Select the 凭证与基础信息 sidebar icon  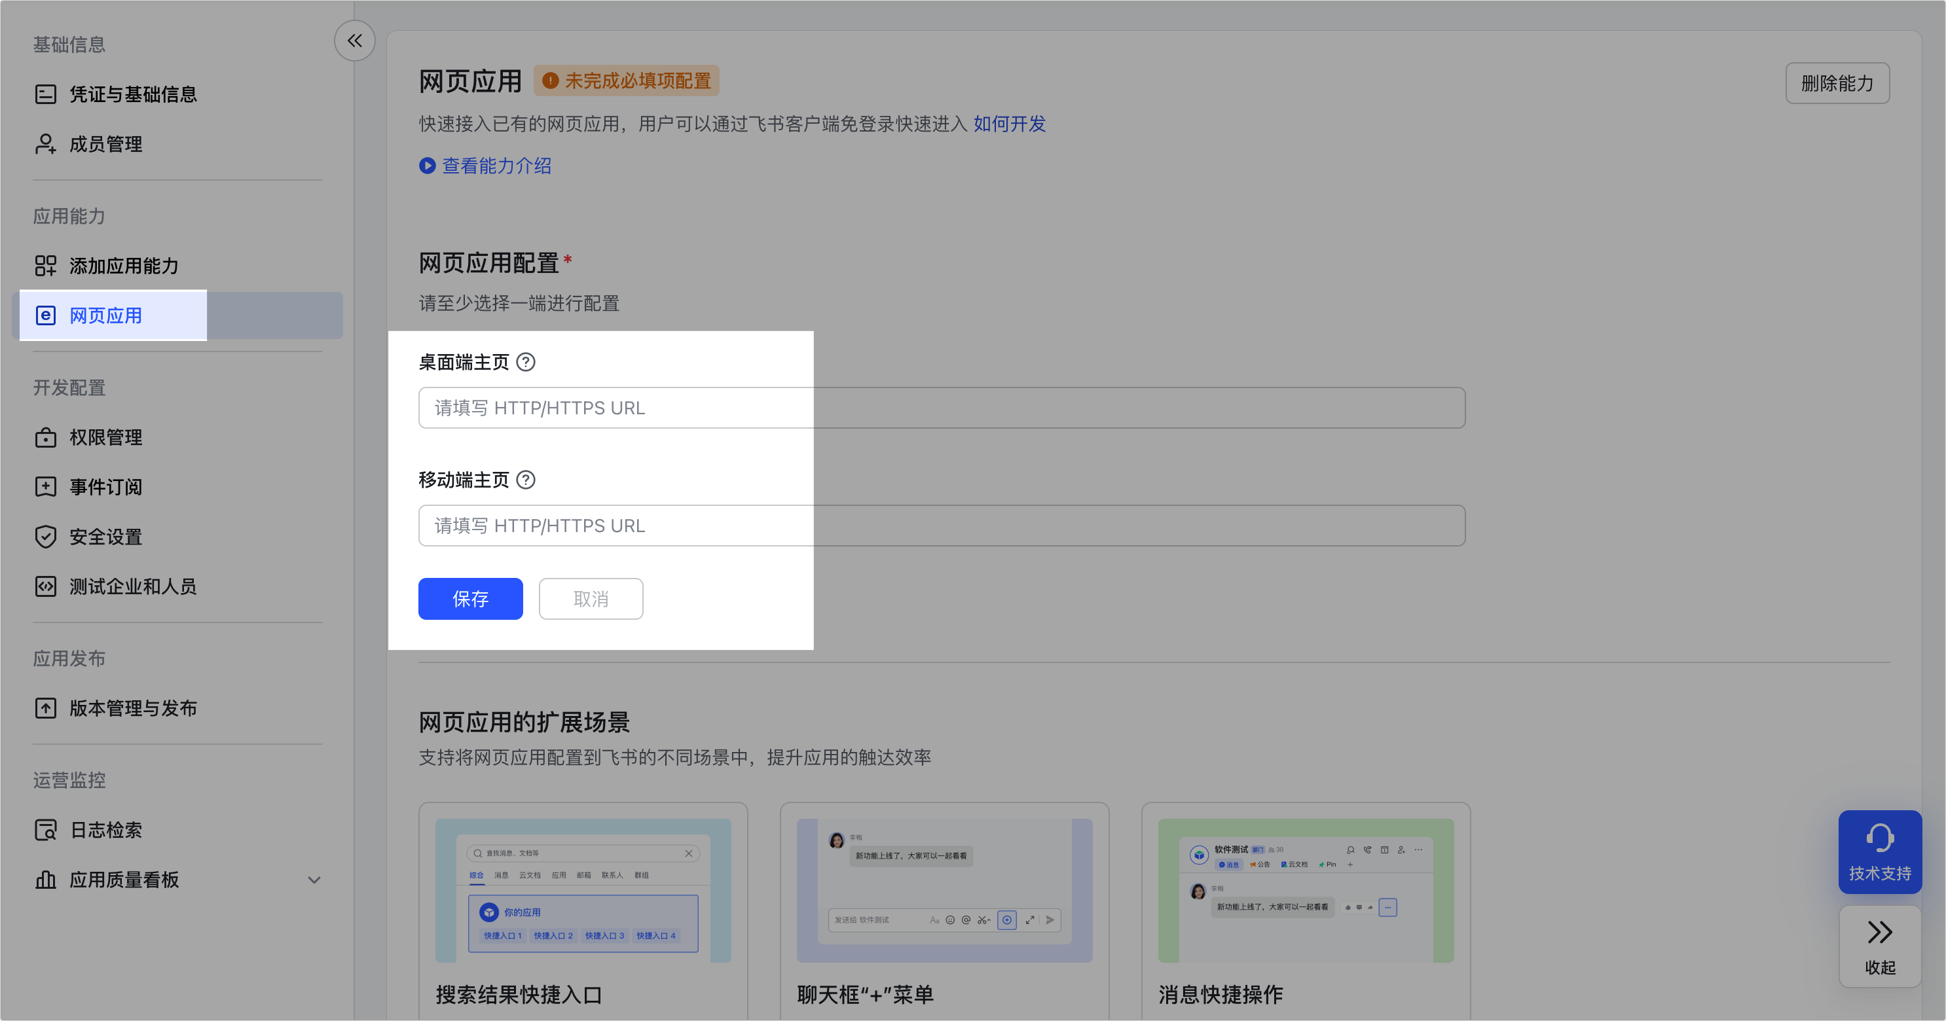tap(45, 94)
